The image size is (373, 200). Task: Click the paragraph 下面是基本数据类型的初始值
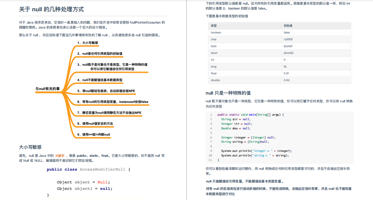[x=227, y=16]
